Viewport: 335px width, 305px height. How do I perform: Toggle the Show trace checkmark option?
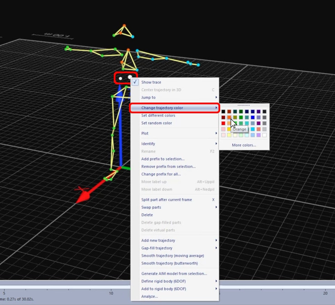[x=151, y=82]
